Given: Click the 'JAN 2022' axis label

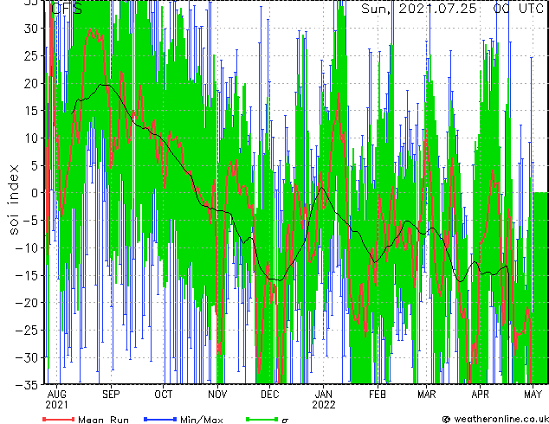Looking at the screenshot, I should (324, 400).
